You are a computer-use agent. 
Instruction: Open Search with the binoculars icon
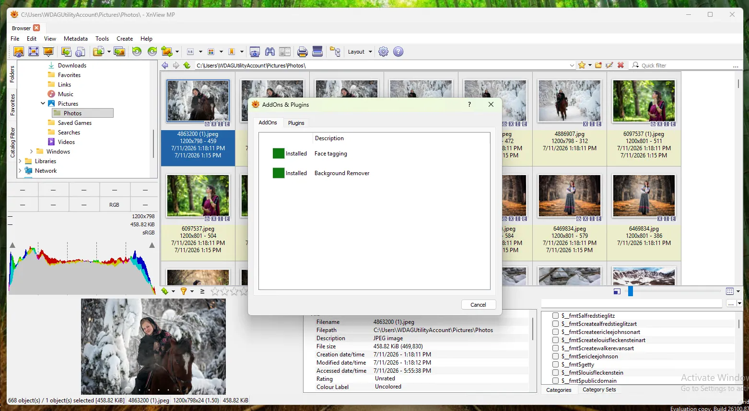click(x=270, y=52)
